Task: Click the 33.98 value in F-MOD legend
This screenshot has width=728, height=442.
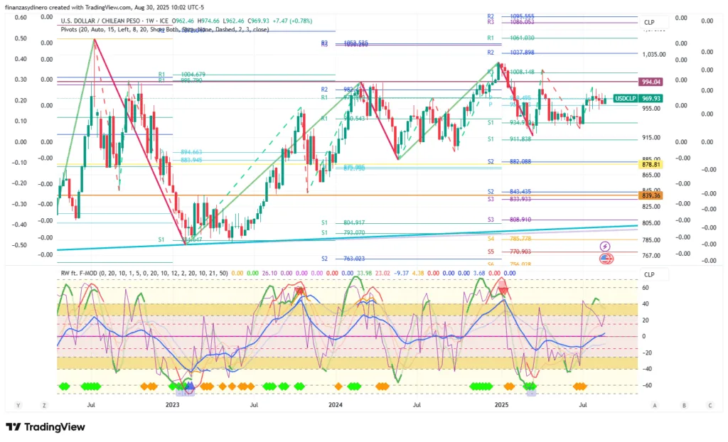Action: coord(365,273)
